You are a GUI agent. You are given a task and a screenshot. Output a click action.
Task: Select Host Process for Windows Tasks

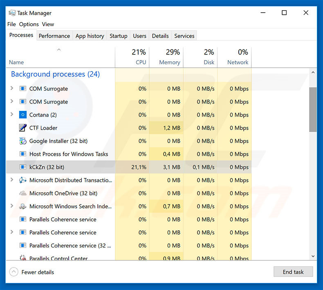tap(129, 154)
